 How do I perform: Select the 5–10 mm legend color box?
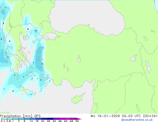[27, 119]
